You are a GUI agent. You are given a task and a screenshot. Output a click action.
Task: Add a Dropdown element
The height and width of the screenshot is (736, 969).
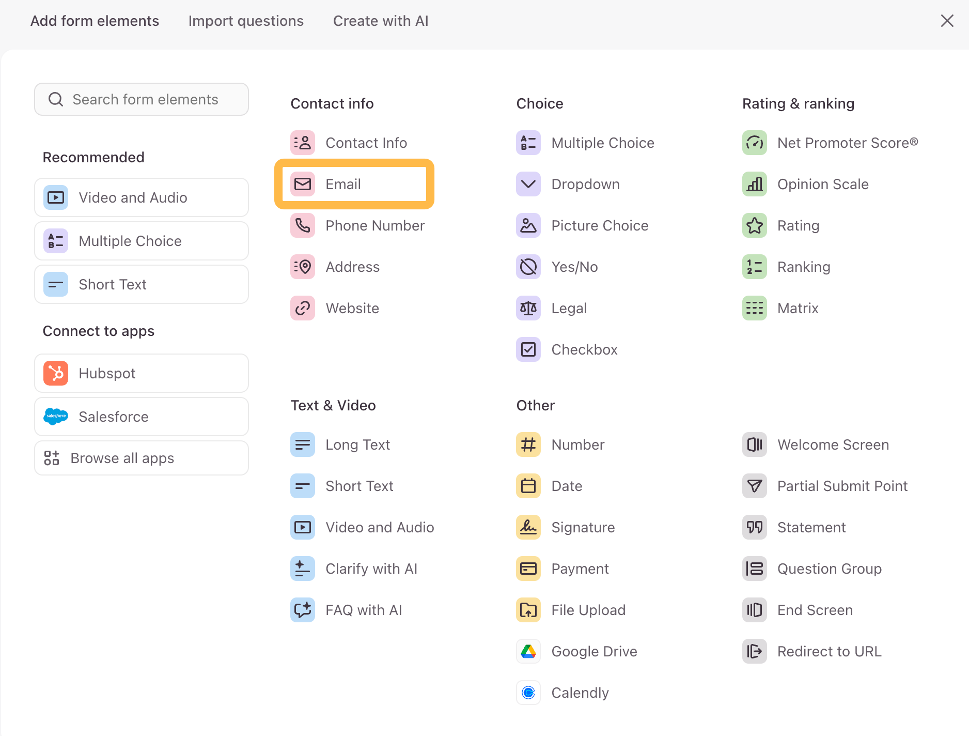(585, 184)
